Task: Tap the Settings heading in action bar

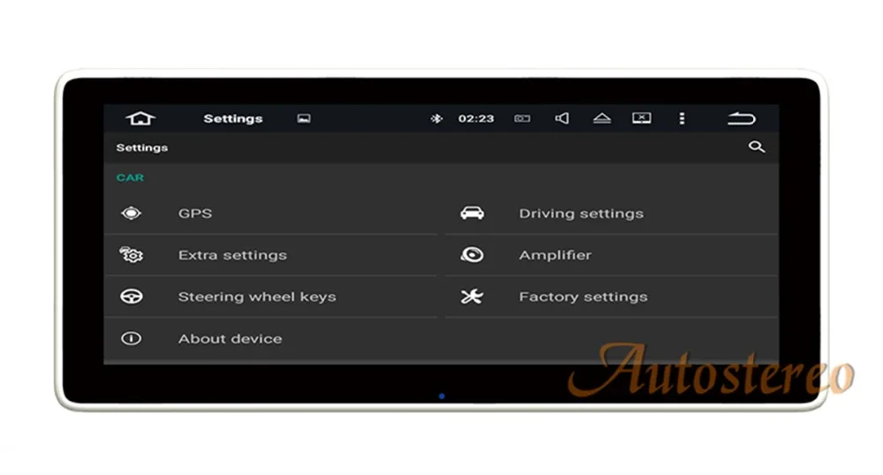Action: point(142,147)
